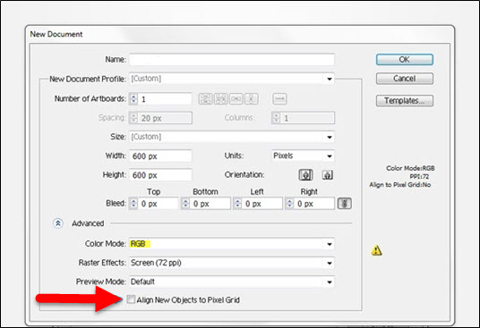Viewport: 480px width, 328px height.
Task: Click the Grid by Column artboard arrangement icon
Action: point(220,99)
